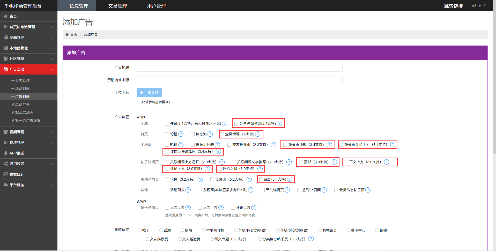Click the 上传文件 upload button
This screenshot has width=496, height=251.
[149, 93]
